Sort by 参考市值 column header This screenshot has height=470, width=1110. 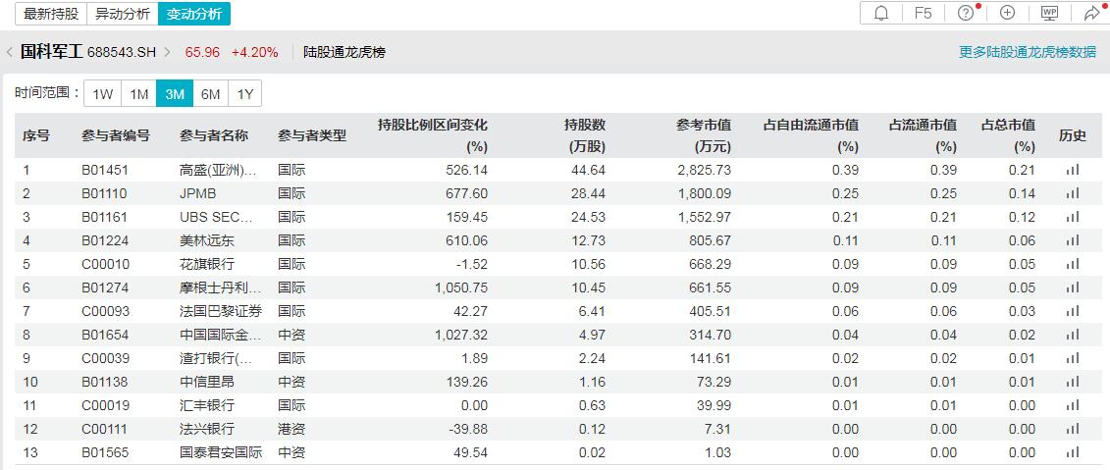click(704, 135)
